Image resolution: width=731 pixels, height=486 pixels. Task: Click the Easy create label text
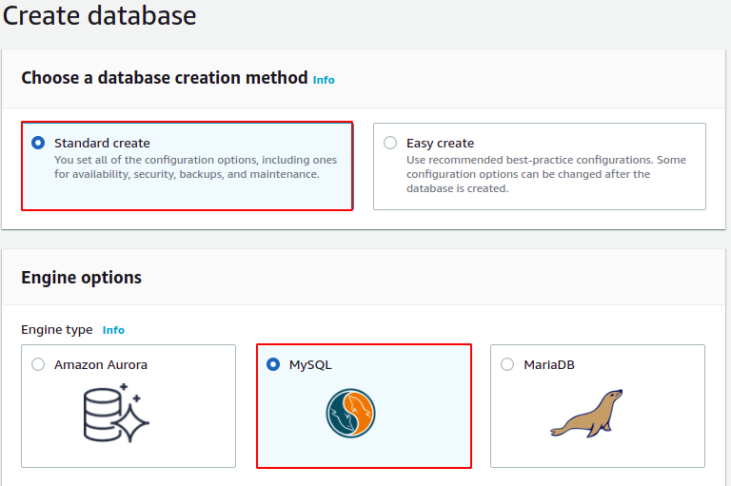point(440,143)
